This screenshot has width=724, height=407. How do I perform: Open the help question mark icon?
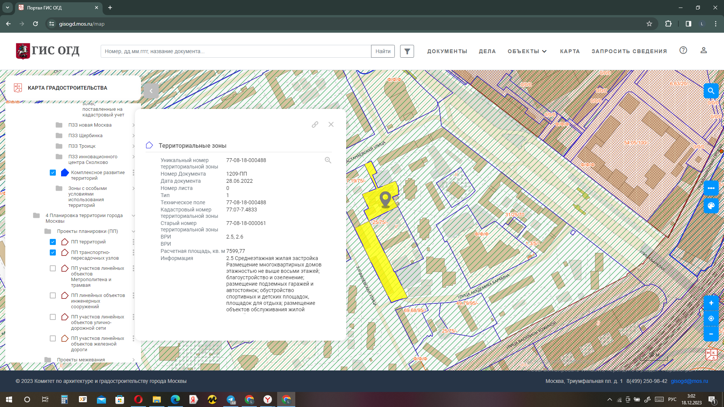[x=683, y=50]
